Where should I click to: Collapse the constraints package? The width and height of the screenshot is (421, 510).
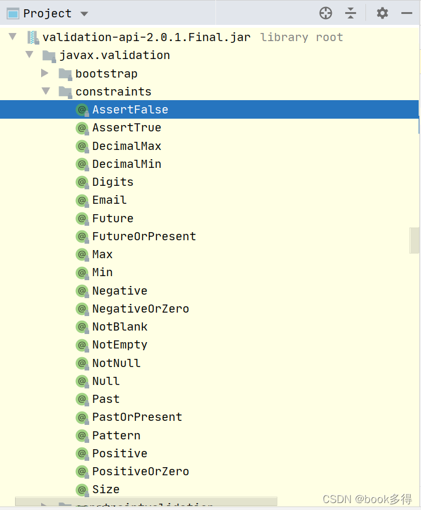pyautogui.click(x=45, y=91)
